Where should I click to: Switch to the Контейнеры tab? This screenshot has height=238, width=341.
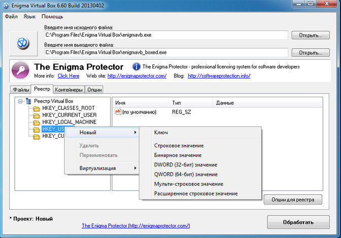click(69, 90)
